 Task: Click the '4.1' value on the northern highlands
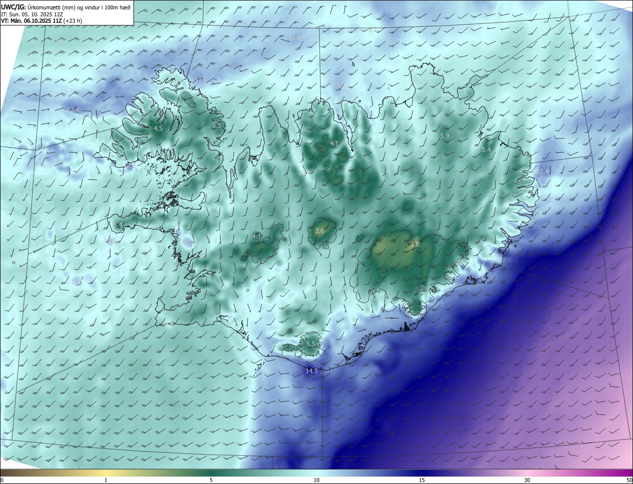pos(334,144)
